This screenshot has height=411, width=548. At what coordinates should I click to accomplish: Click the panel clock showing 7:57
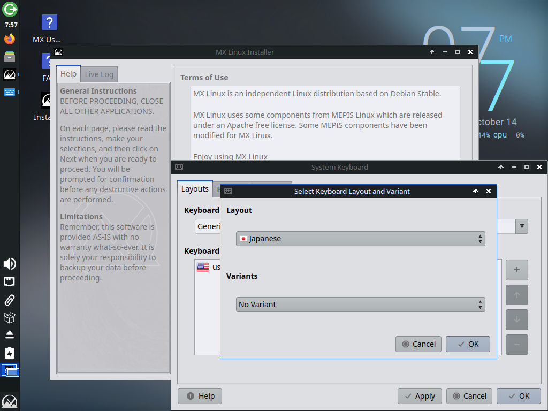(11, 25)
